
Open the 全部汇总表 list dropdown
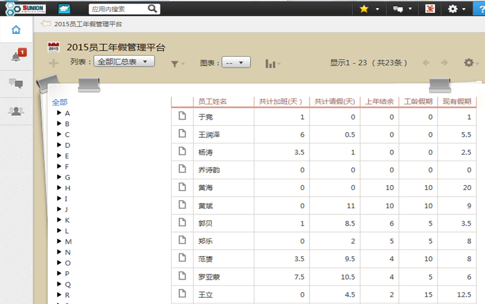[x=124, y=61]
